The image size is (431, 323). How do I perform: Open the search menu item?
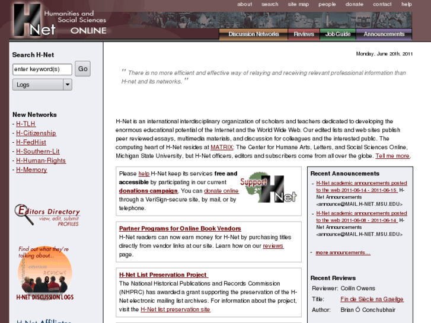[270, 4]
